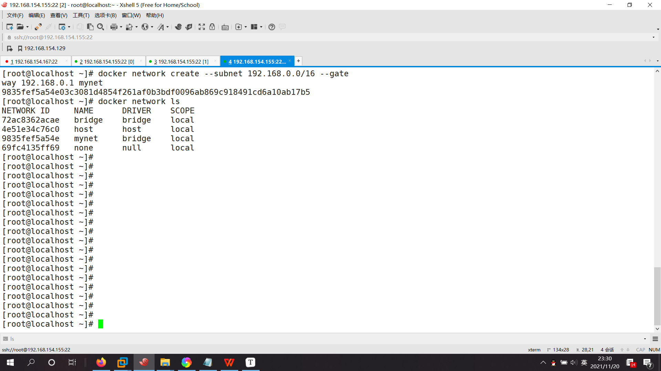Screen dimensions: 661x371
Task: Toggle CAP lock indicator in status bar
Action: 640,350
